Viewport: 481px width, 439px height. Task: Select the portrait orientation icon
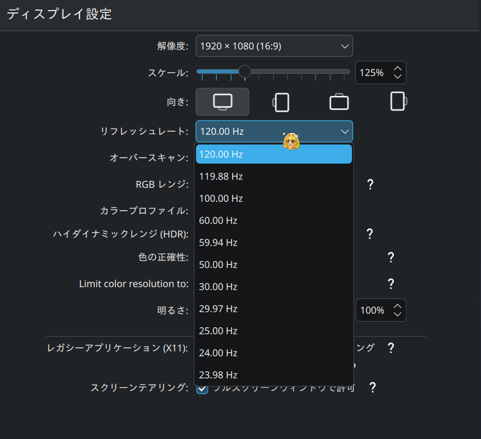point(281,101)
